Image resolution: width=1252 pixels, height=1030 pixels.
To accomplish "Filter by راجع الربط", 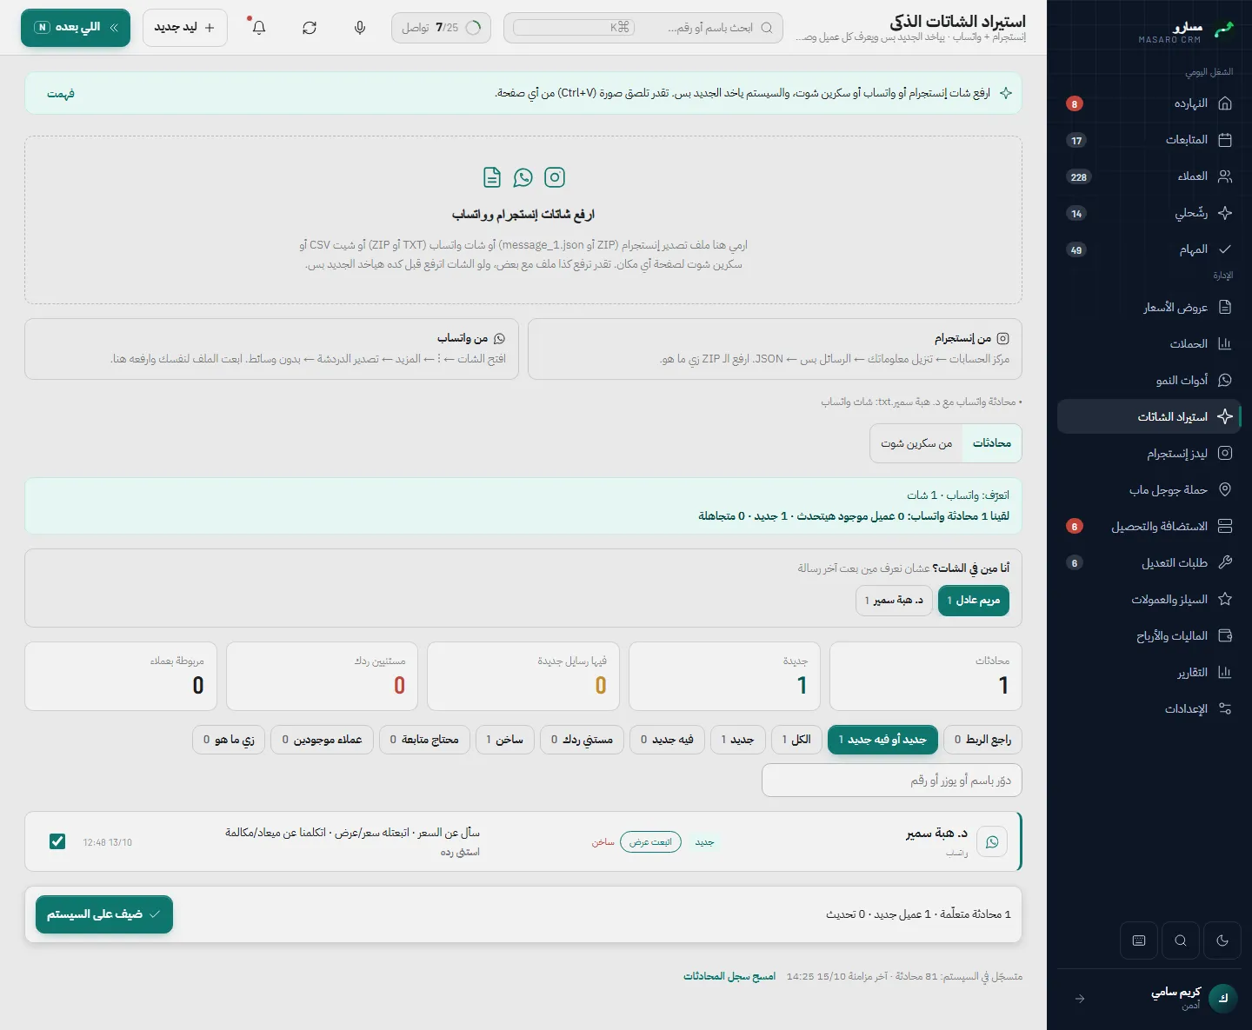I will (982, 740).
